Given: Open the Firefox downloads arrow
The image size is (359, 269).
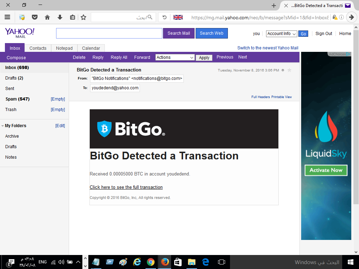Looking at the screenshot, I should tap(60, 17).
